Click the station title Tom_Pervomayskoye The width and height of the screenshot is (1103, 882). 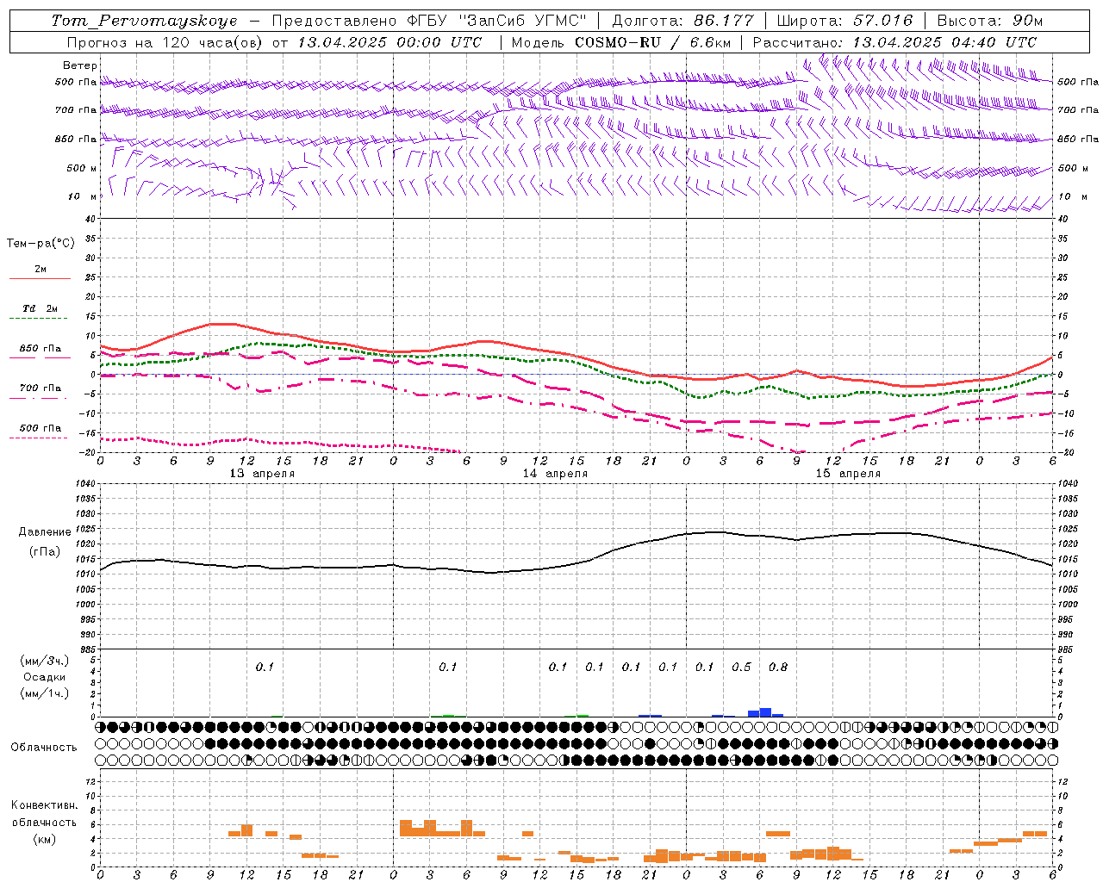pos(144,21)
